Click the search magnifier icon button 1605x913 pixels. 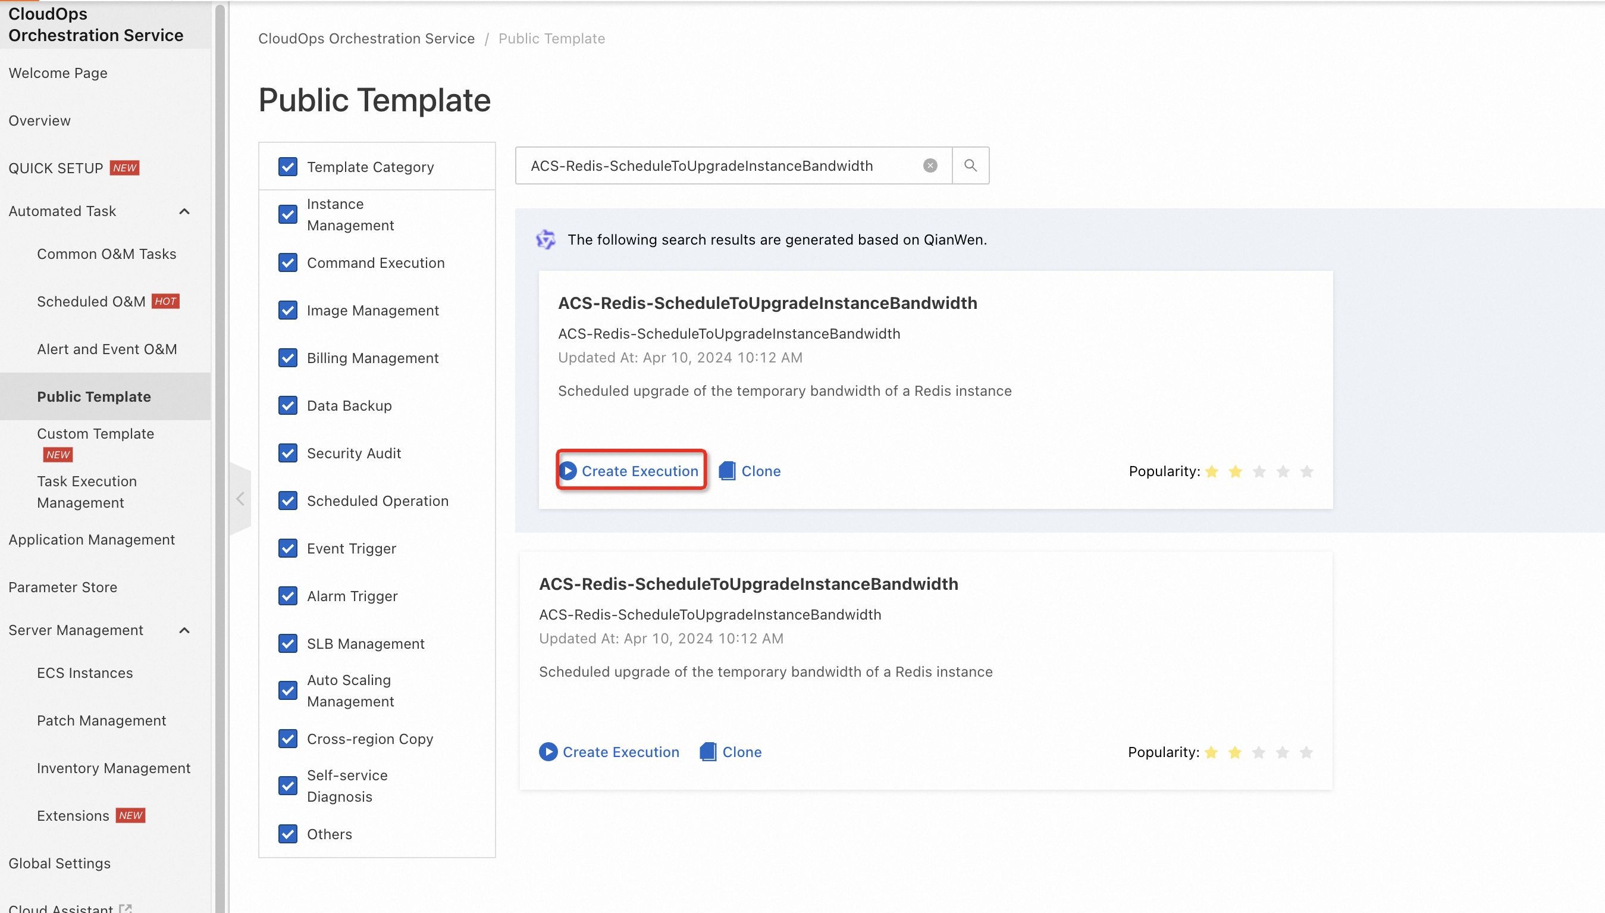click(970, 165)
